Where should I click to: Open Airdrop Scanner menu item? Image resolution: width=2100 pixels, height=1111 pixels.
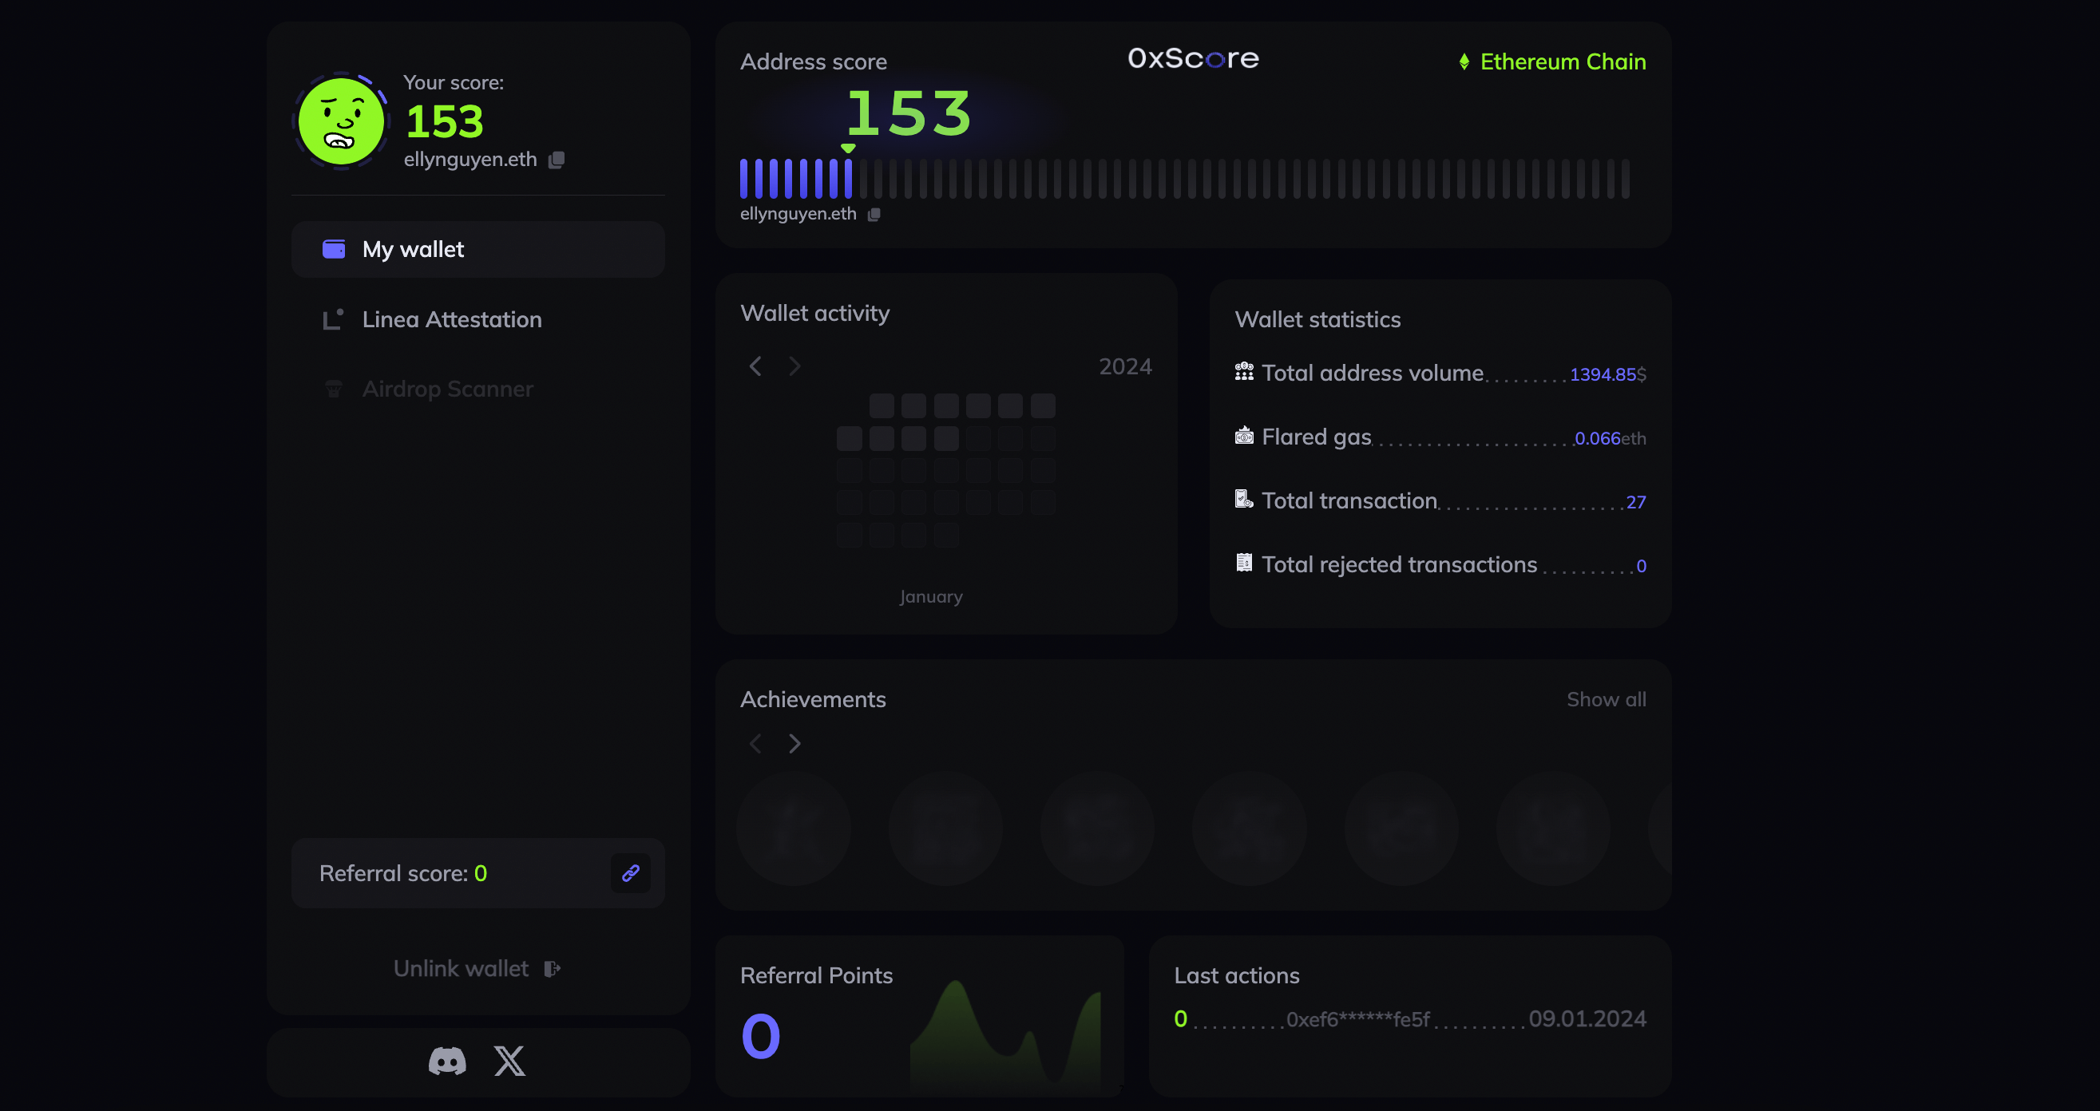coord(448,389)
